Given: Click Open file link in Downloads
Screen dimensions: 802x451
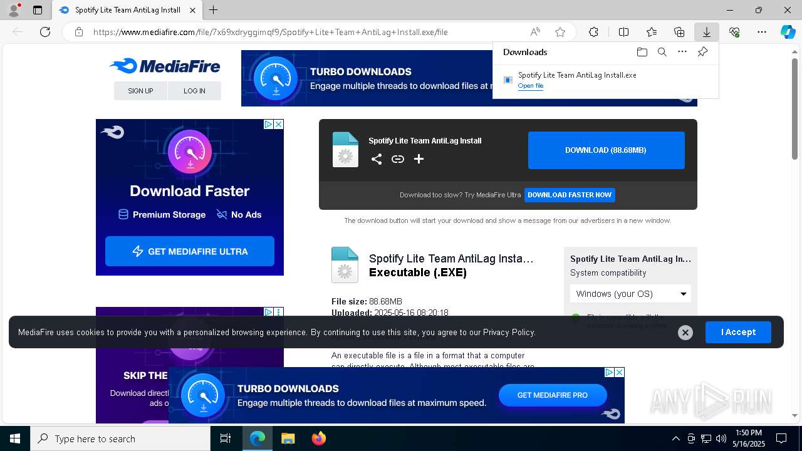Looking at the screenshot, I should (x=531, y=86).
